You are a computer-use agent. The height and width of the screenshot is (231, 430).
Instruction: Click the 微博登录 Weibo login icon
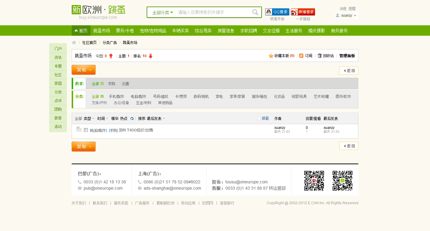[x=294, y=12]
